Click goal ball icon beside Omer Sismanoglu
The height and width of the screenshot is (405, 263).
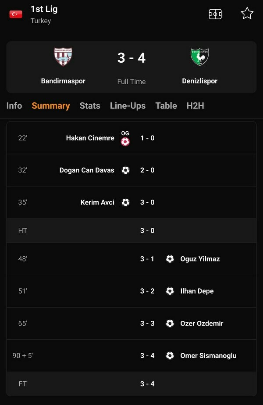tap(170, 356)
